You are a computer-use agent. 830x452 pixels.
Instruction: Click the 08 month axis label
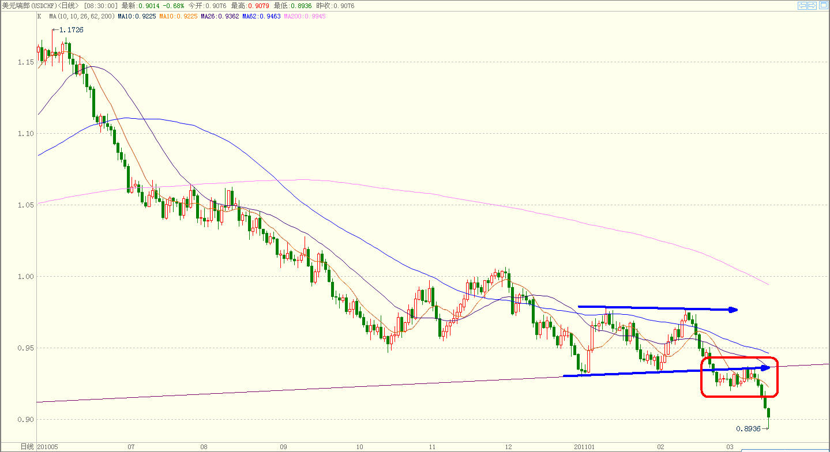[204, 447]
